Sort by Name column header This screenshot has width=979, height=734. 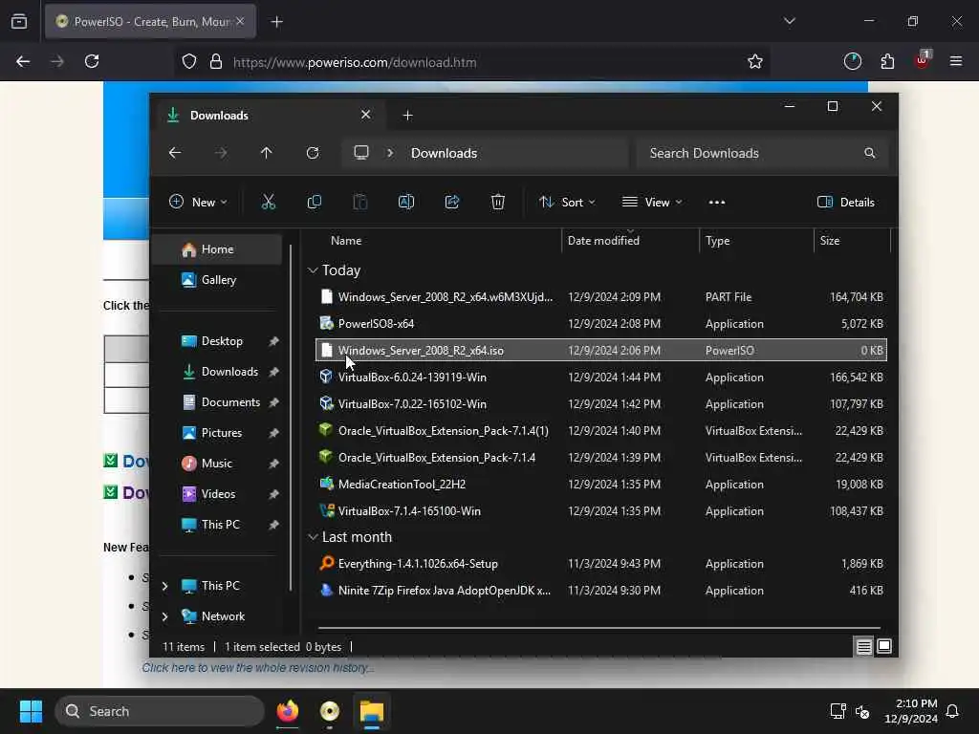click(x=346, y=240)
